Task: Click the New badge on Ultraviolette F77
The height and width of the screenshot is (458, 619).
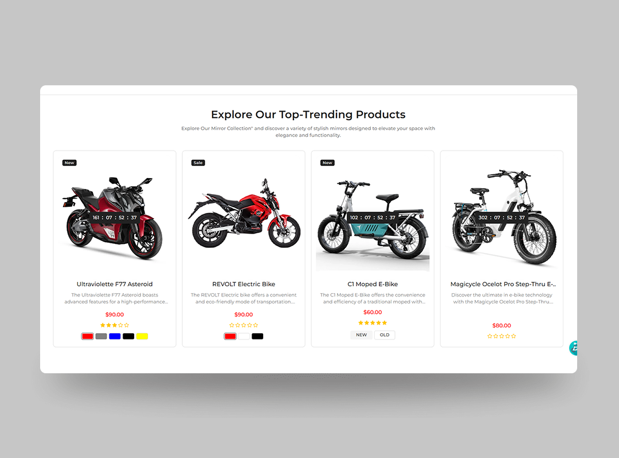Action: (x=69, y=163)
